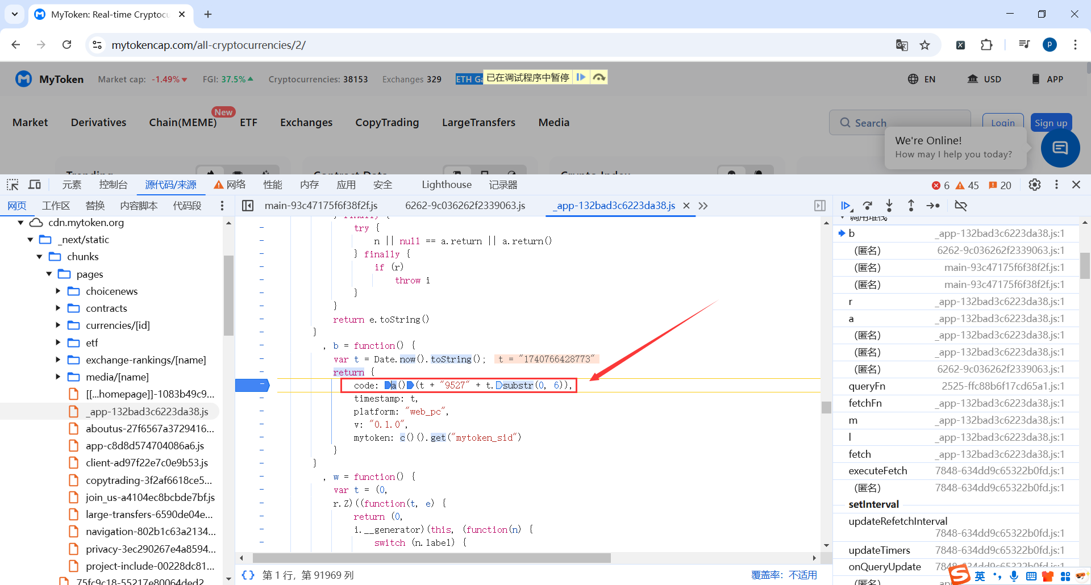Open the live chat widget button
This screenshot has width=1091, height=585.
1060,148
